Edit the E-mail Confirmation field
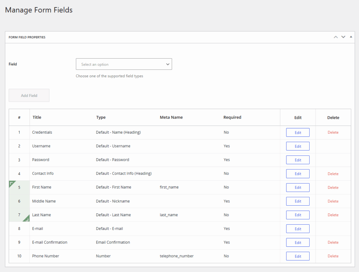Screen dimensions: 359x272 coord(298,243)
